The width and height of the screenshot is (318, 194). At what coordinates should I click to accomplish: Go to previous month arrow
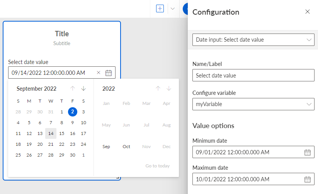coord(73,88)
